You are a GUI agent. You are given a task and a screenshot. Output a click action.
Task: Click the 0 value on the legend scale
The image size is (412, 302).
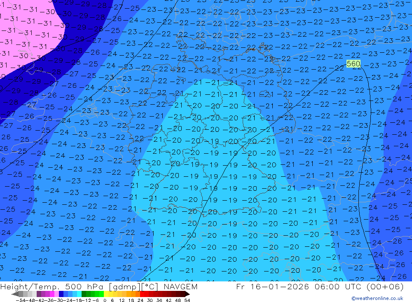click(105, 300)
